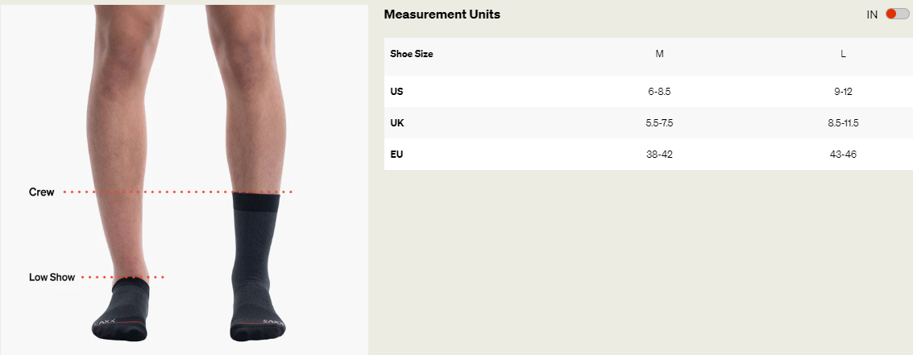Click the EU row label
Image resolution: width=913 pixels, height=355 pixels.
(x=396, y=154)
